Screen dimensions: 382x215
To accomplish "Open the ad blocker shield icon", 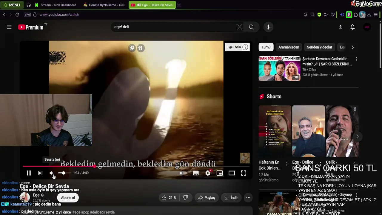I will [319, 14].
